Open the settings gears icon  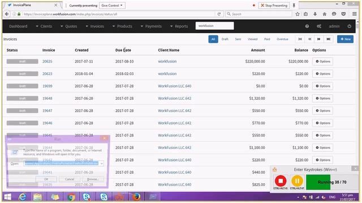coord(319,27)
